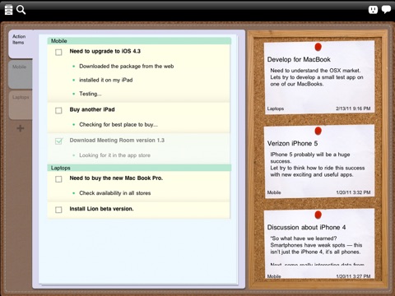
Task: Select Install Lion beta version title
Action: tap(101, 209)
